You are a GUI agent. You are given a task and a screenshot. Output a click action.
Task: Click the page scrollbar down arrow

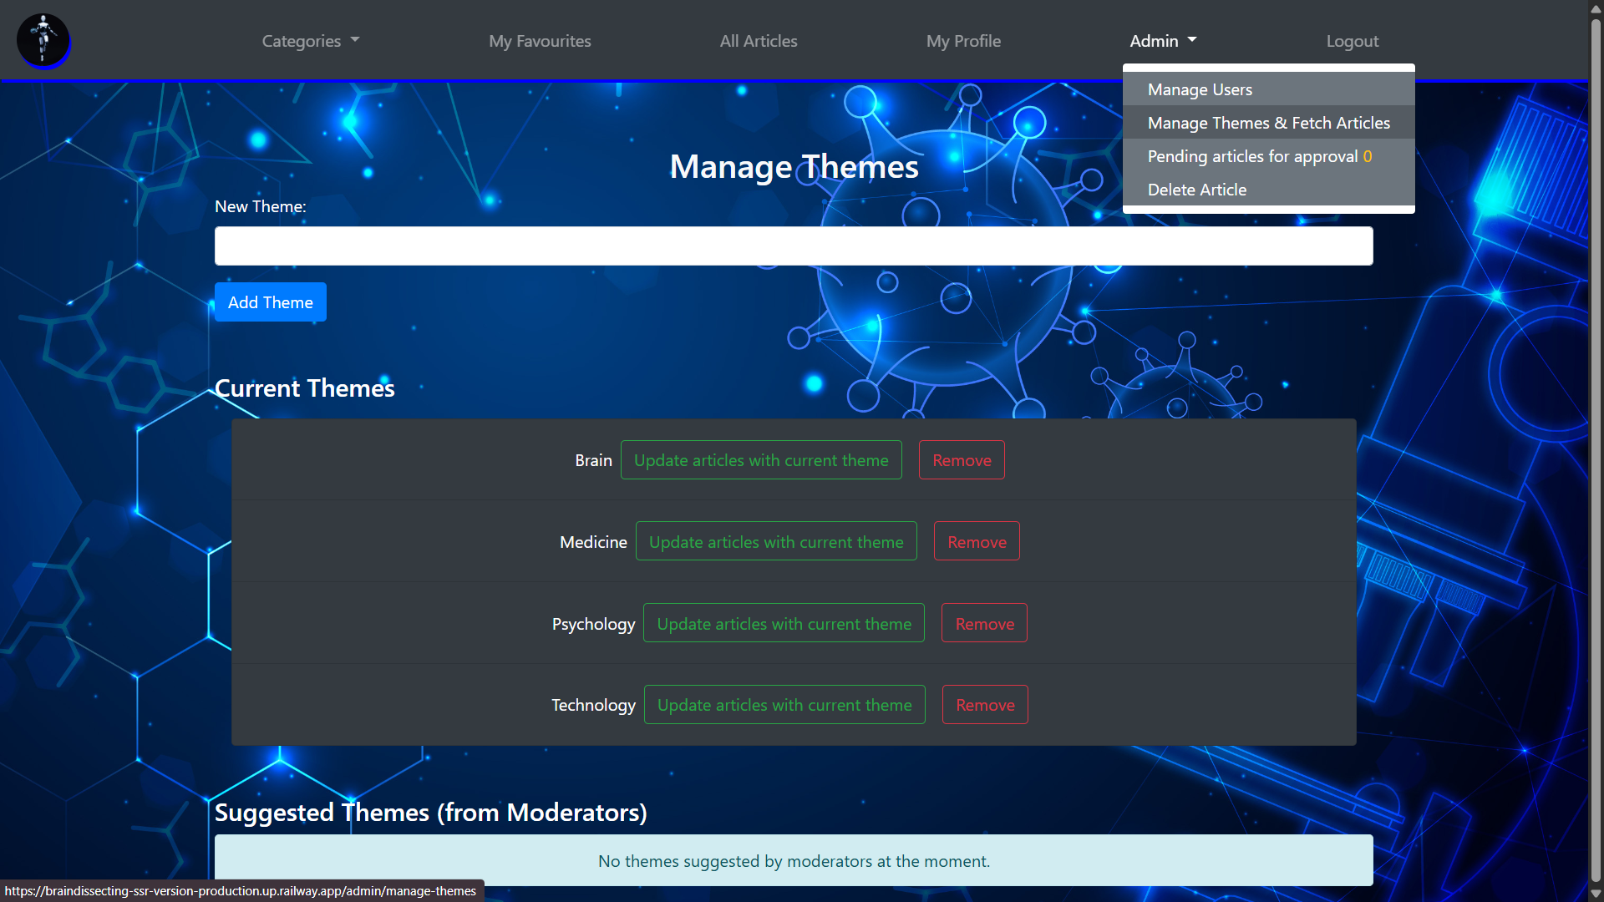(1595, 894)
